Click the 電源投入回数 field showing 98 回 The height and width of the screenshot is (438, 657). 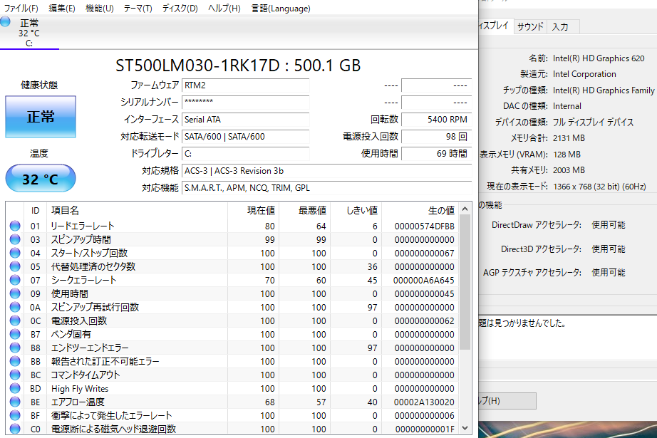click(x=437, y=137)
